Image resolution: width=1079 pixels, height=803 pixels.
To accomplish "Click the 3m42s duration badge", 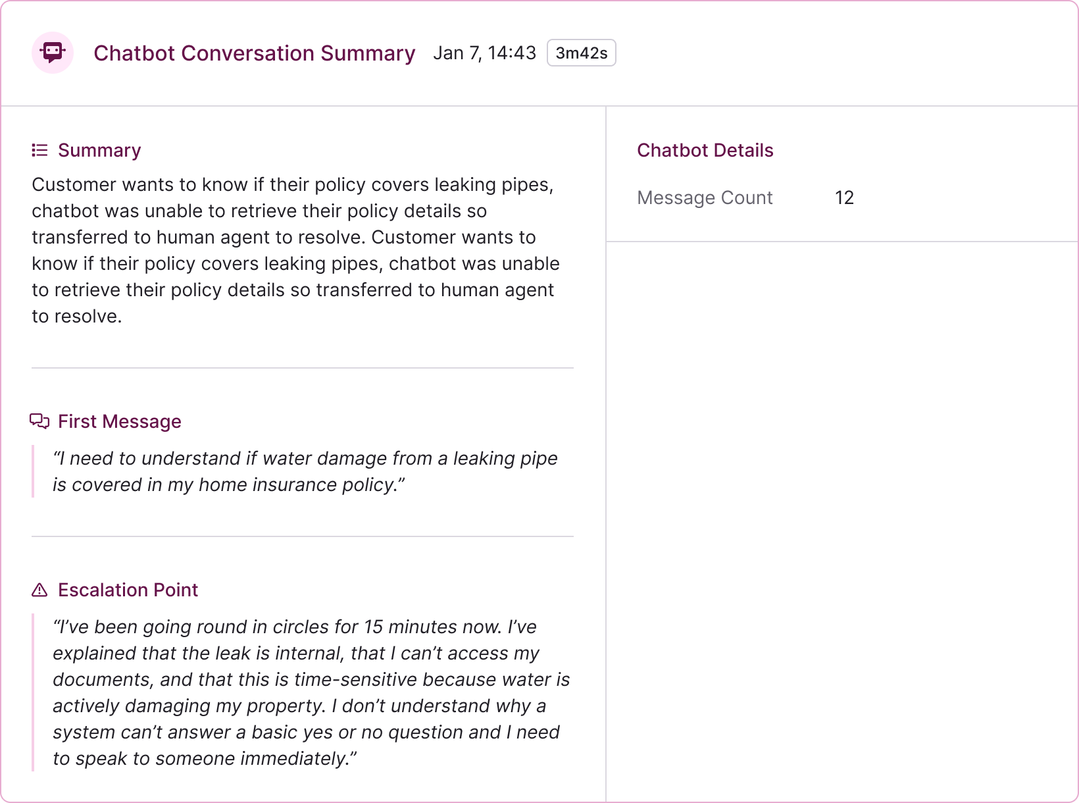I will (x=581, y=53).
